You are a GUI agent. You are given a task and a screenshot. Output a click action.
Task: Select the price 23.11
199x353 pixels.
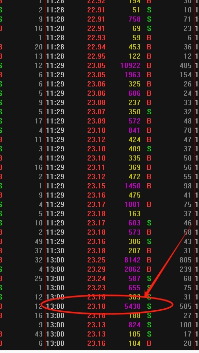coord(96,168)
